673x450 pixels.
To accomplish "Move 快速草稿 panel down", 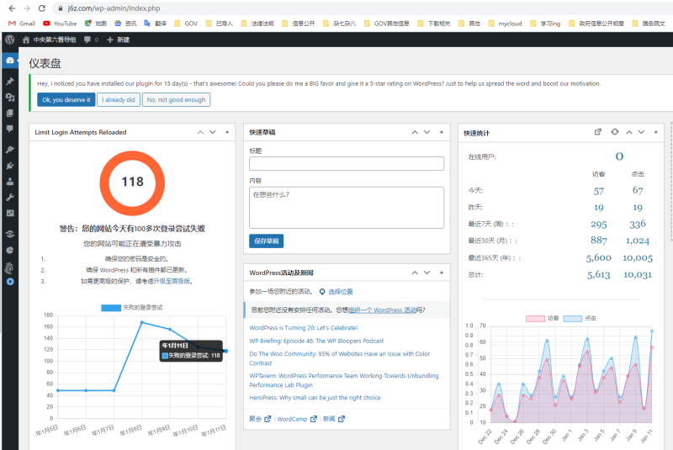I will [427, 132].
